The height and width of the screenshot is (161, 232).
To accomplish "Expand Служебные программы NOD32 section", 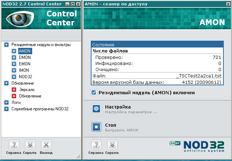I will tap(6, 109).
